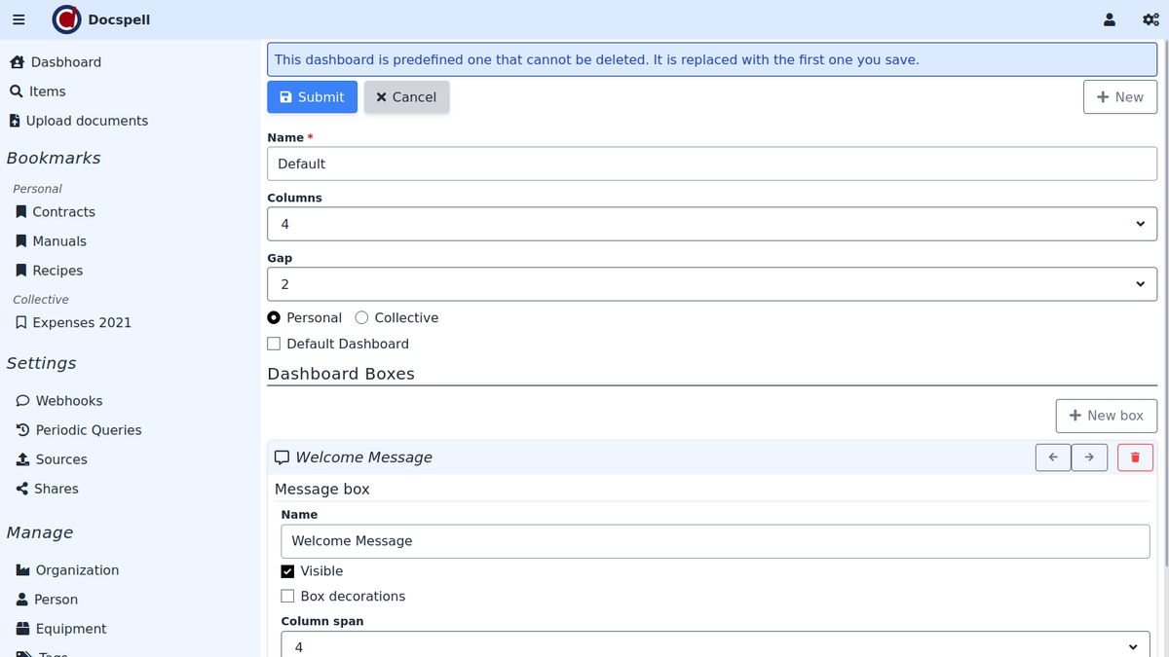Screen dimensions: 1169x657
Task: Delete the Welcome Message box
Action: point(1135,457)
